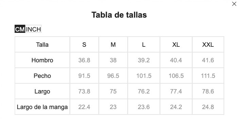Select the S size column header
Viewport: 239px width, 126px height.
pos(84,45)
